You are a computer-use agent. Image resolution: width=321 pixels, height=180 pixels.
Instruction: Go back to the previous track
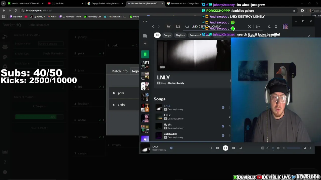pyautogui.click(x=217, y=148)
